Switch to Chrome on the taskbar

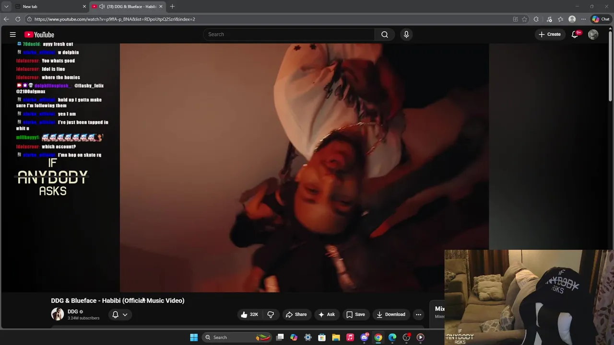(378, 337)
